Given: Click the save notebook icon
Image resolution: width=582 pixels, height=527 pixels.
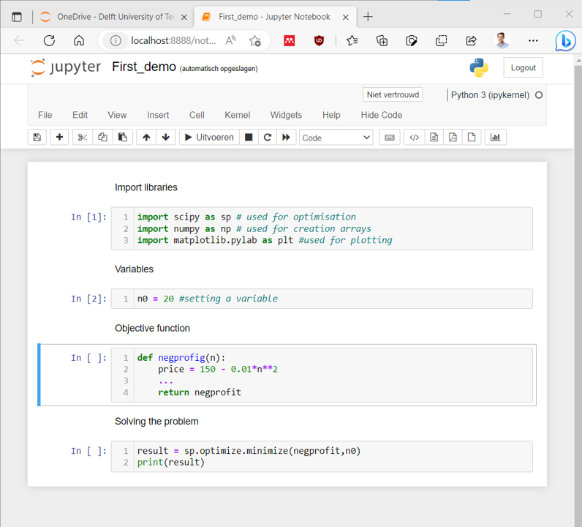Looking at the screenshot, I should (x=37, y=137).
